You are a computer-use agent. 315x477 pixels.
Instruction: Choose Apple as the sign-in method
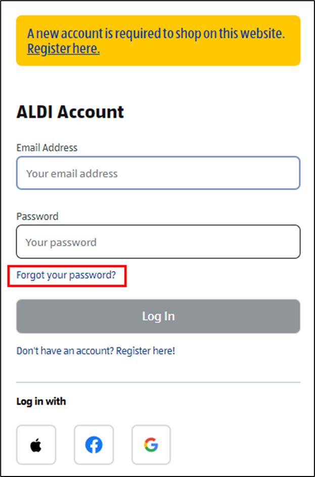[x=36, y=445]
